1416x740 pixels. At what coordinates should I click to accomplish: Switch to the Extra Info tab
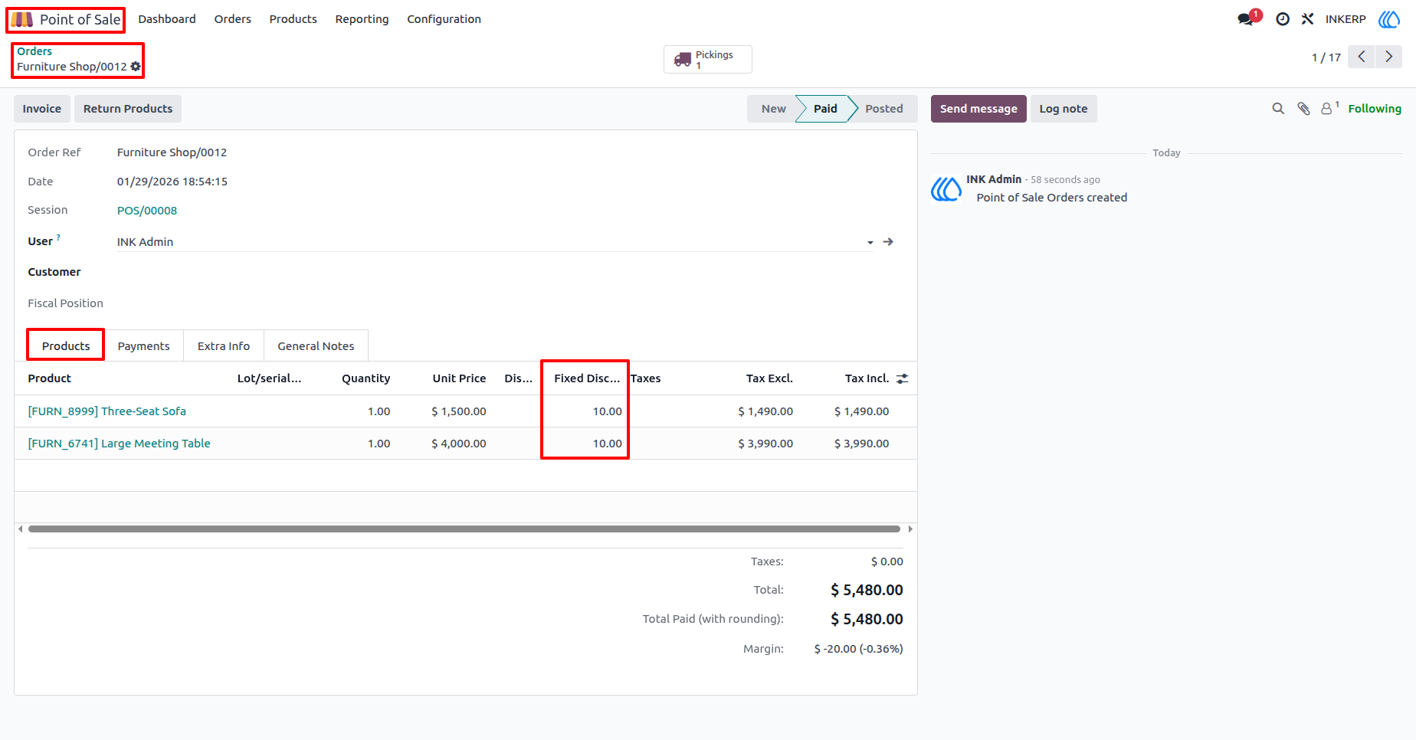224,346
